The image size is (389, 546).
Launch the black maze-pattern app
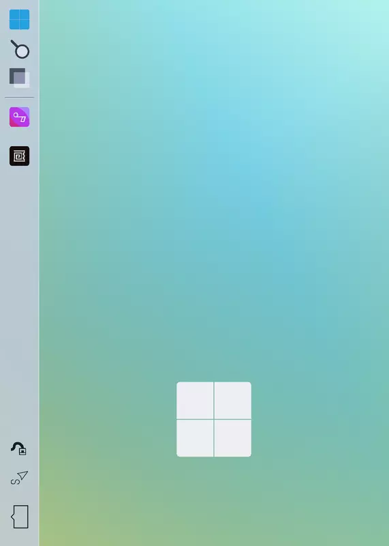pos(20,156)
